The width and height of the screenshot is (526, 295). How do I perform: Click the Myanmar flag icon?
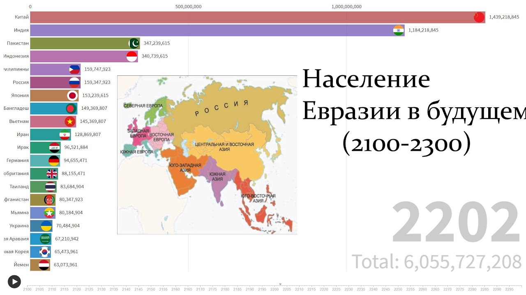(49, 213)
